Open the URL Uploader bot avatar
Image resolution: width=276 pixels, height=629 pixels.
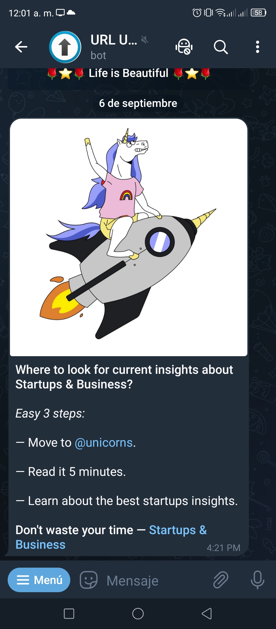click(65, 47)
